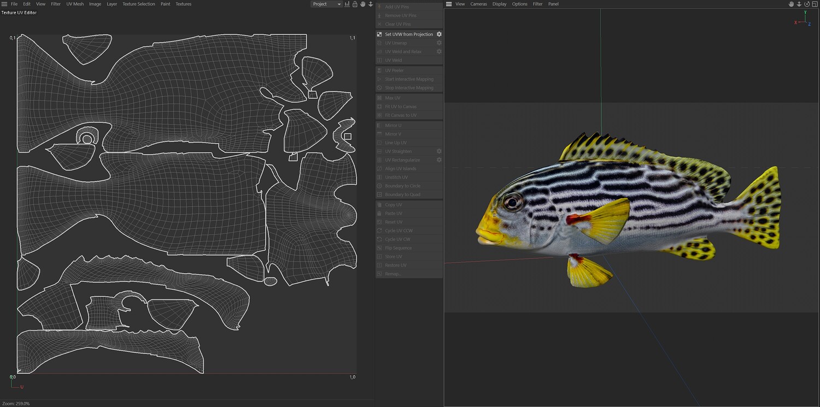820x407 pixels.
Task: Click UV Peeler command
Action: point(409,70)
